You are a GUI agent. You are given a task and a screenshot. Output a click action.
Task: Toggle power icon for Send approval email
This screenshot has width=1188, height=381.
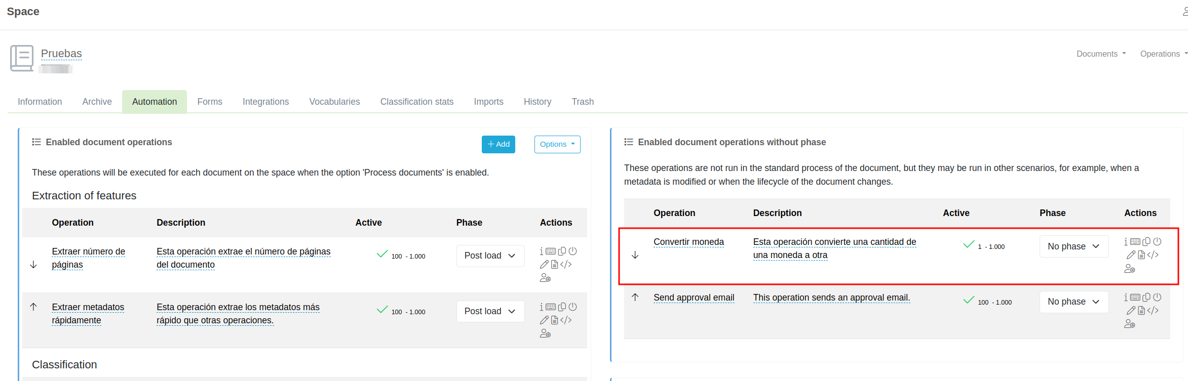tap(1157, 298)
